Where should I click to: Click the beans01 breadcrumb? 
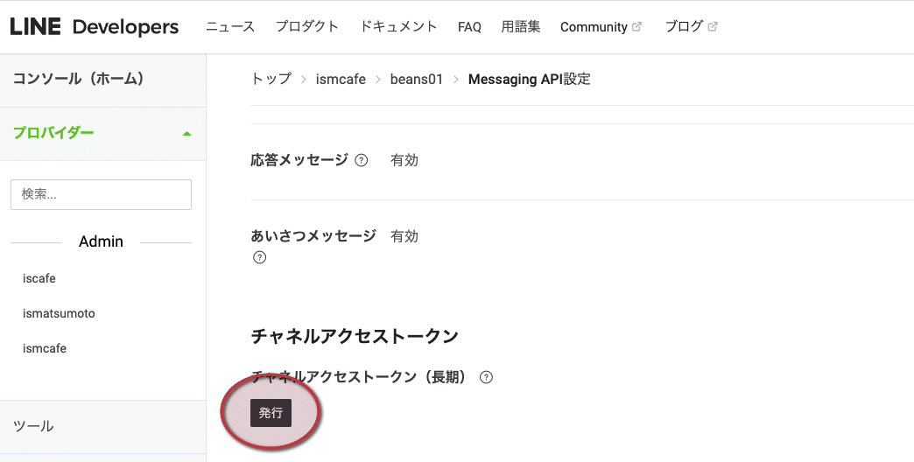click(x=417, y=79)
